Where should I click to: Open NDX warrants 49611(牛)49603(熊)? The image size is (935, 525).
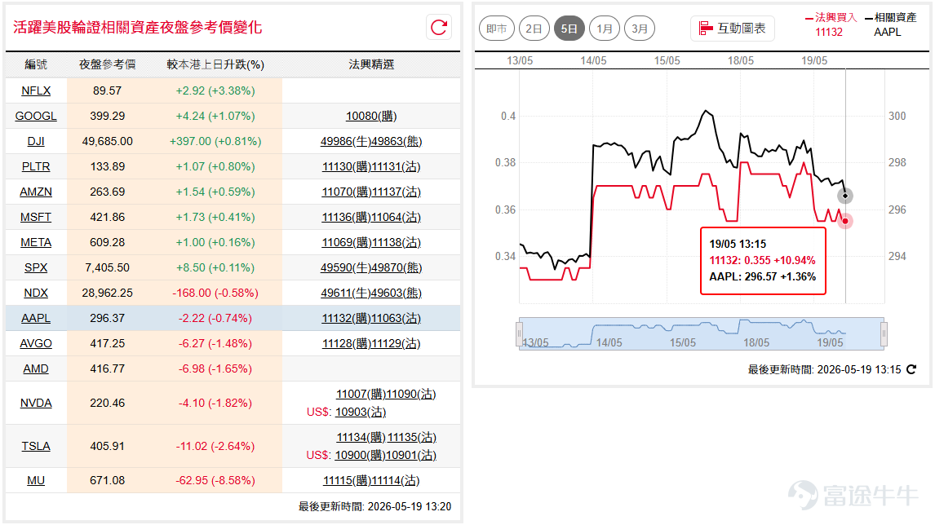click(x=371, y=293)
